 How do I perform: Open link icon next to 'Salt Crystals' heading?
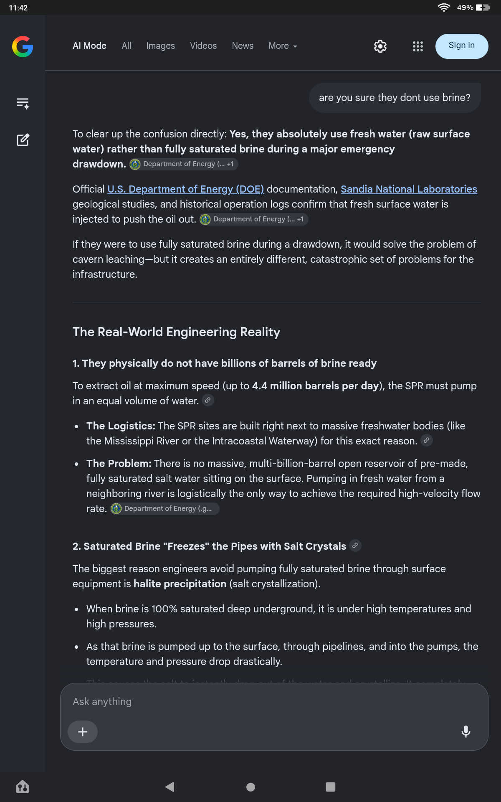tap(355, 546)
